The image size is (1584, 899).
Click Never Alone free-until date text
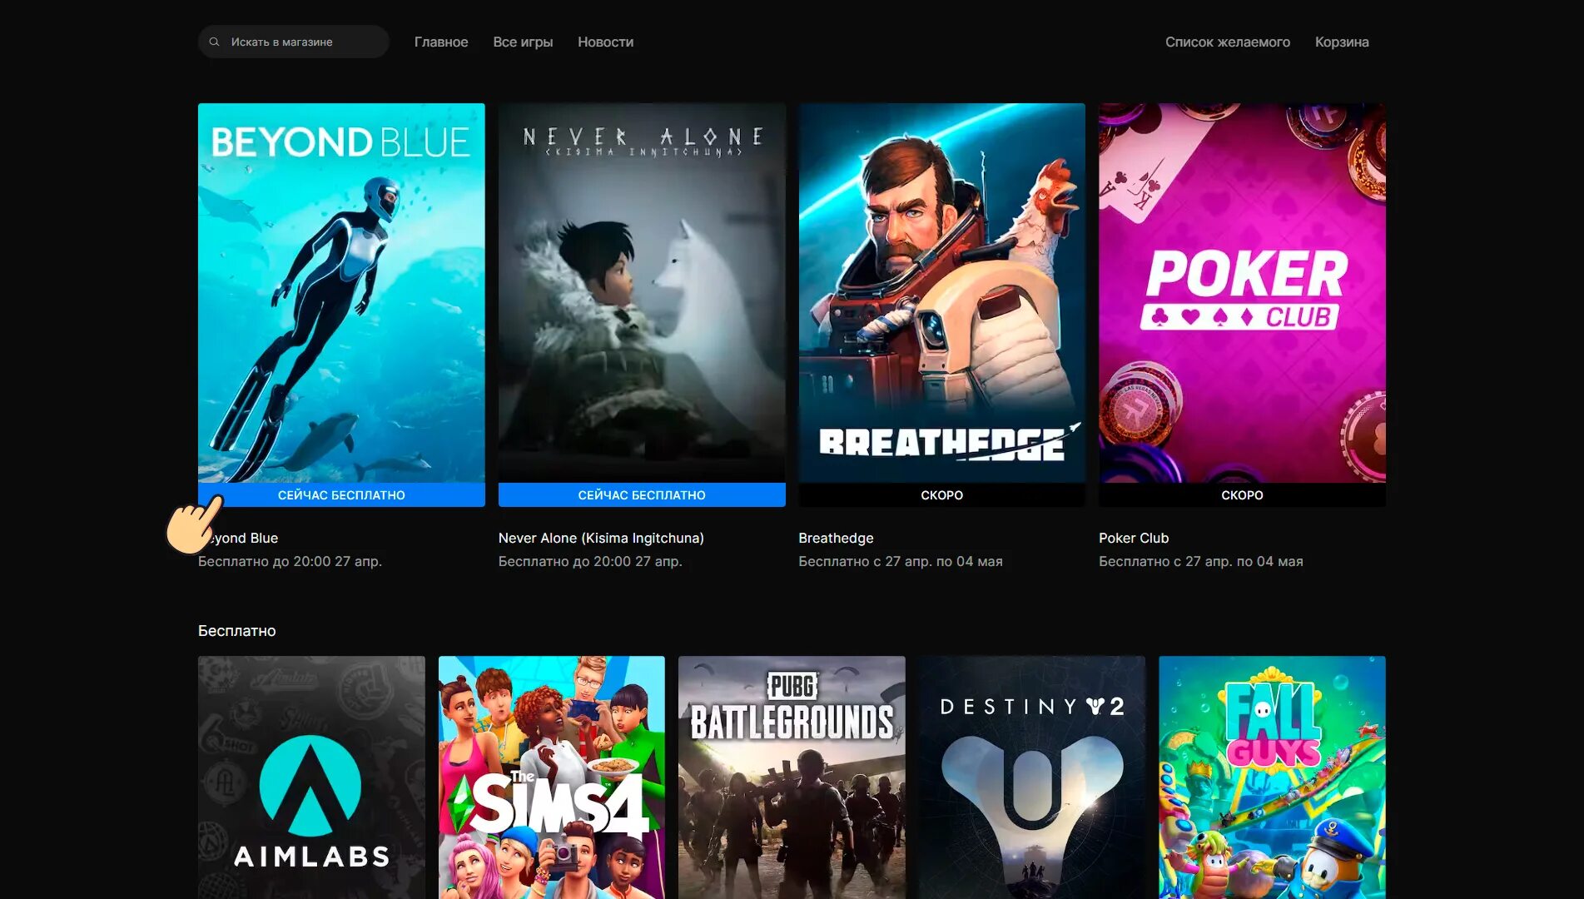(x=590, y=561)
